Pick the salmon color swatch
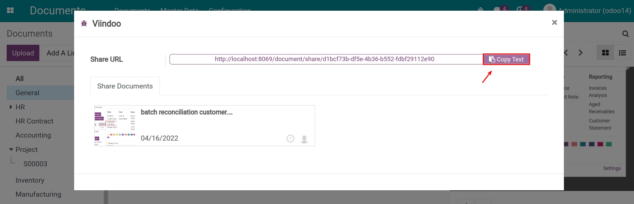Image resolution: width=634 pixels, height=204 pixels. [574, 144]
